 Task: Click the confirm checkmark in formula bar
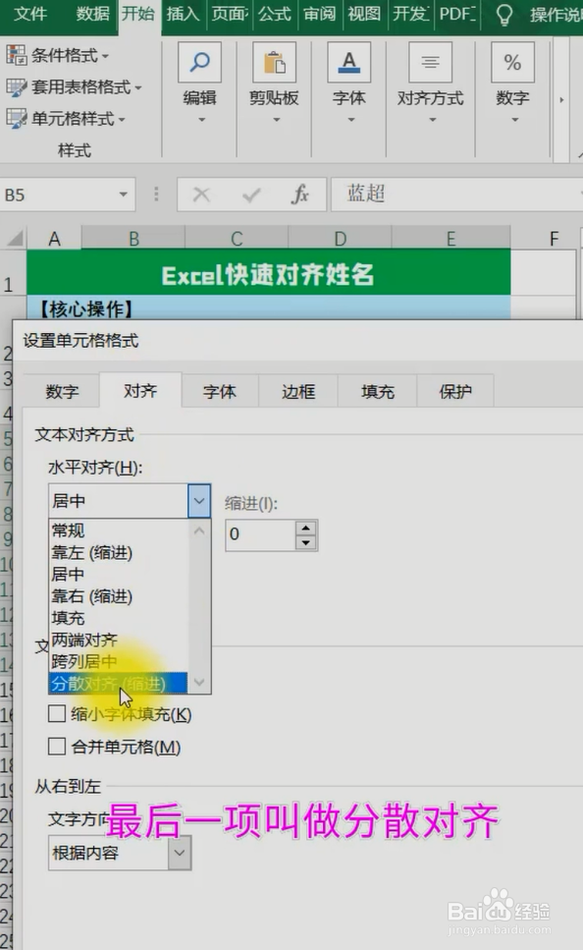click(x=250, y=195)
